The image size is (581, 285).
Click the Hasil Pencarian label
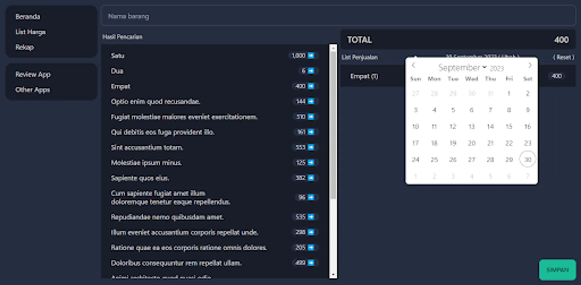(122, 37)
